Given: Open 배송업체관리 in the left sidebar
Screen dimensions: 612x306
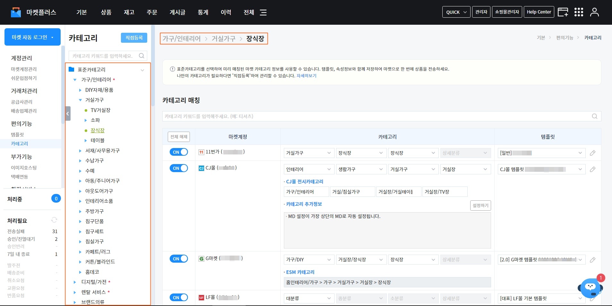Looking at the screenshot, I should point(24,111).
